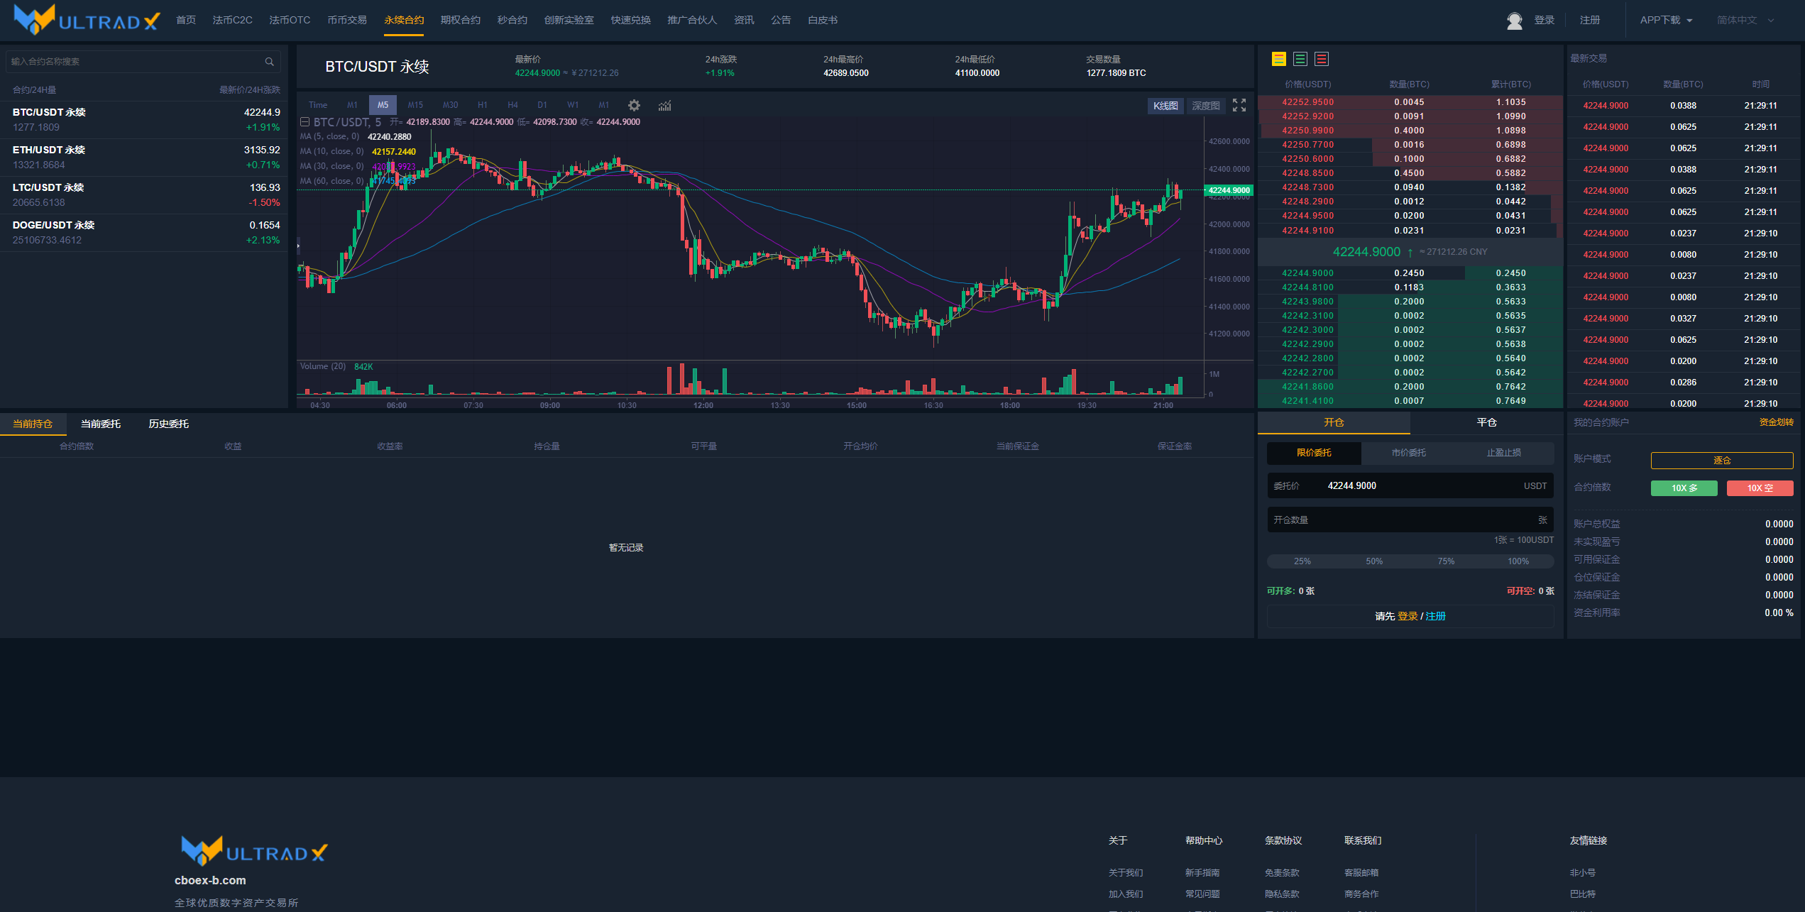Click the user avatar icon
This screenshot has height=912, width=1805.
coord(1514,21)
